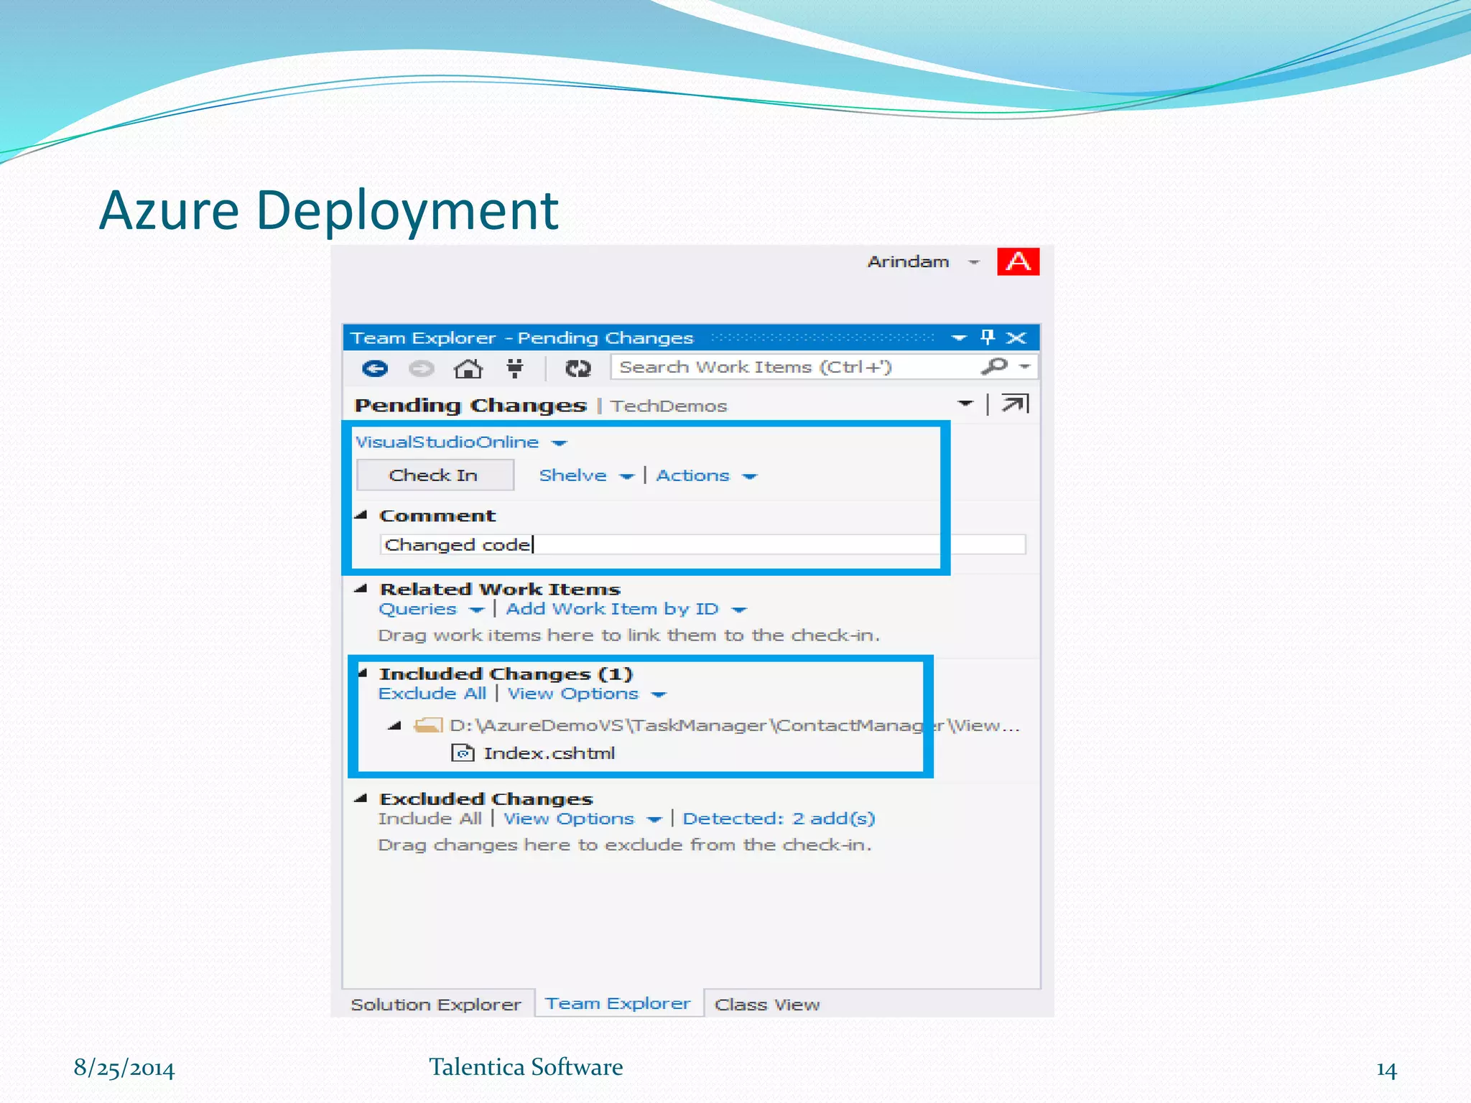Click the Comment text box
Screen dimensions: 1471x1103
(x=702, y=544)
